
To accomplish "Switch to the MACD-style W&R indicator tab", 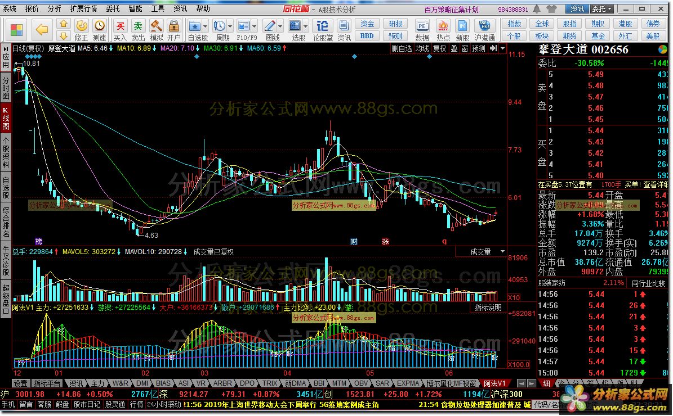I will point(120,383).
